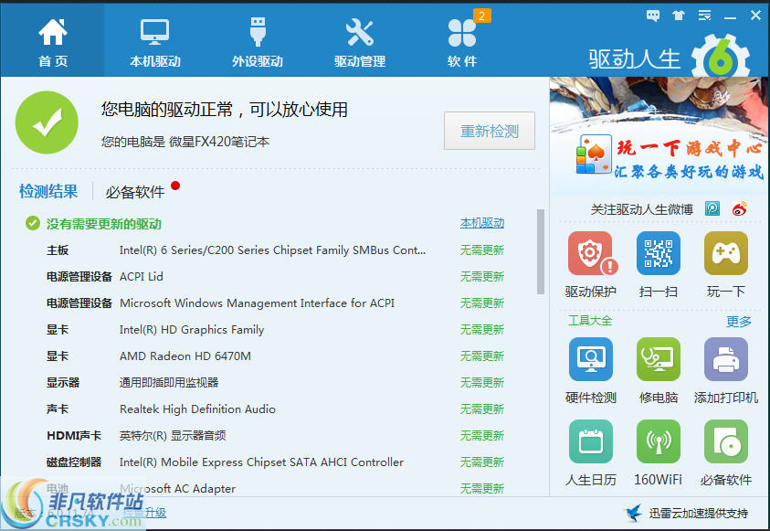点击关注驱动人生新浪微博图标
Viewport: 770px width, 531px height.
(739, 208)
